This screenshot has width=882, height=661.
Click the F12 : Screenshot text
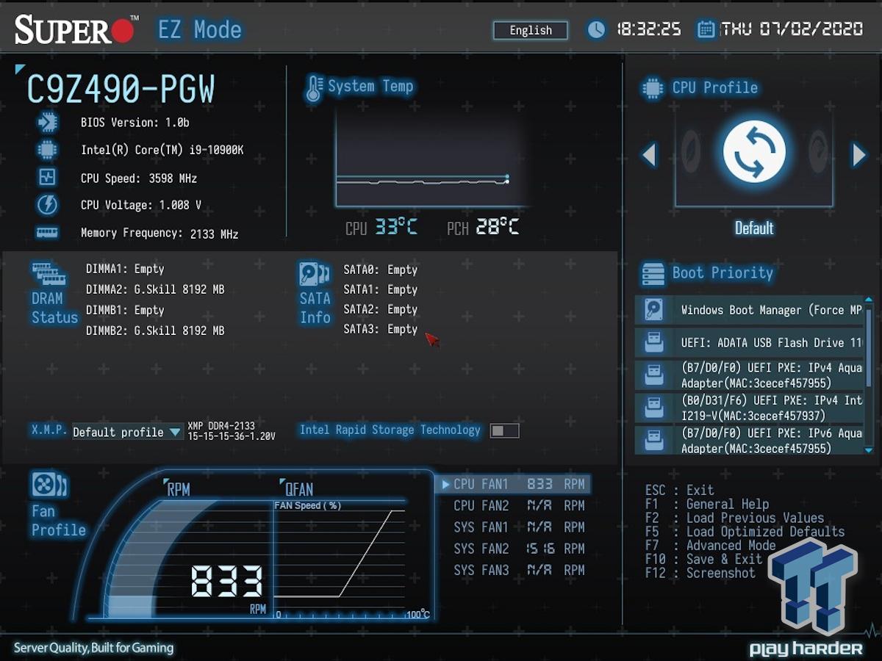tap(700, 573)
